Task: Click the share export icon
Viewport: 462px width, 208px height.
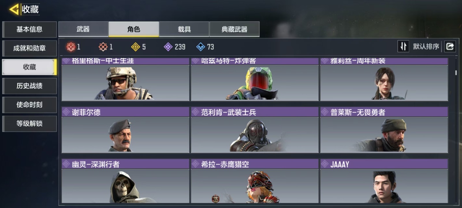Action: (450, 46)
